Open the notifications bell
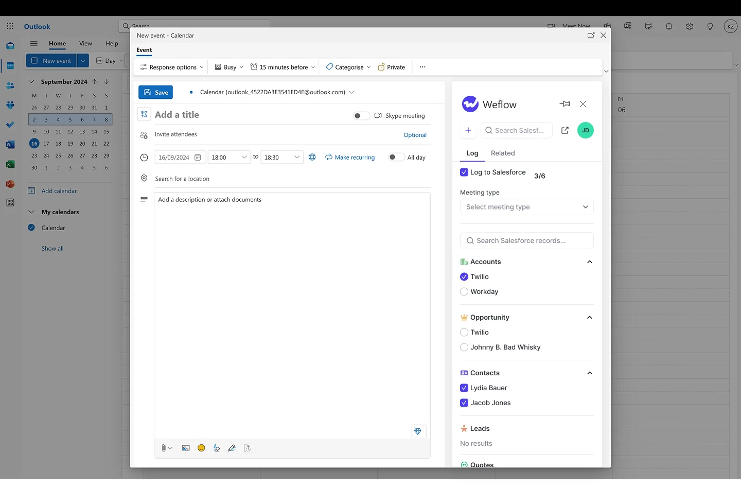Screen dimensions: 741x488 pyautogui.click(x=669, y=26)
